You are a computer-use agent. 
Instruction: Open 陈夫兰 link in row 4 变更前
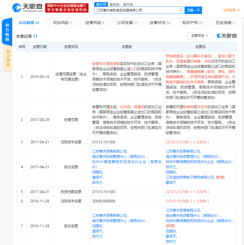coord(97,182)
